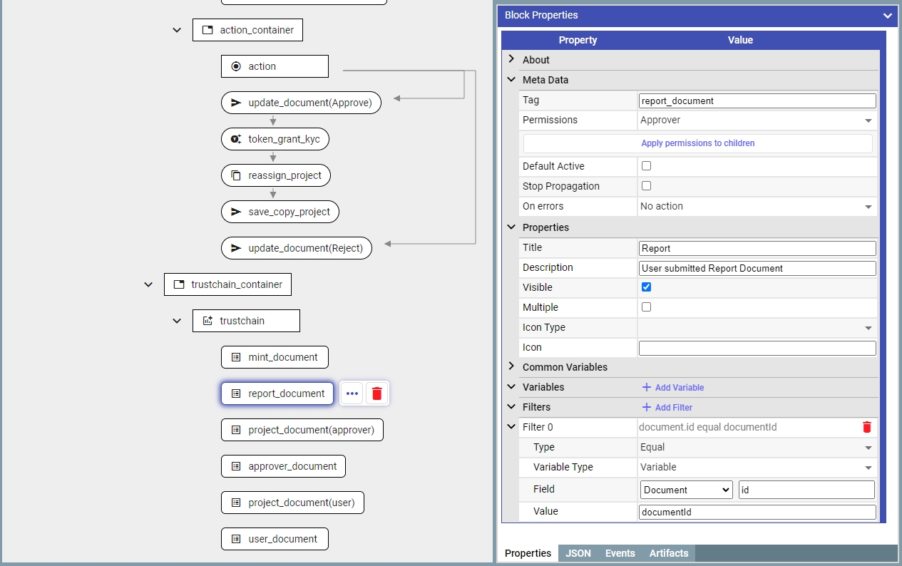Image resolution: width=902 pixels, height=566 pixels.
Task: Uncheck the Visible checkbox
Action: (646, 287)
